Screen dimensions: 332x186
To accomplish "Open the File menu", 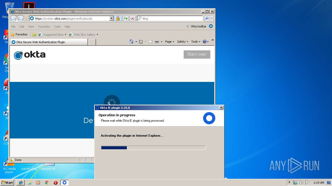I will [13, 27].
